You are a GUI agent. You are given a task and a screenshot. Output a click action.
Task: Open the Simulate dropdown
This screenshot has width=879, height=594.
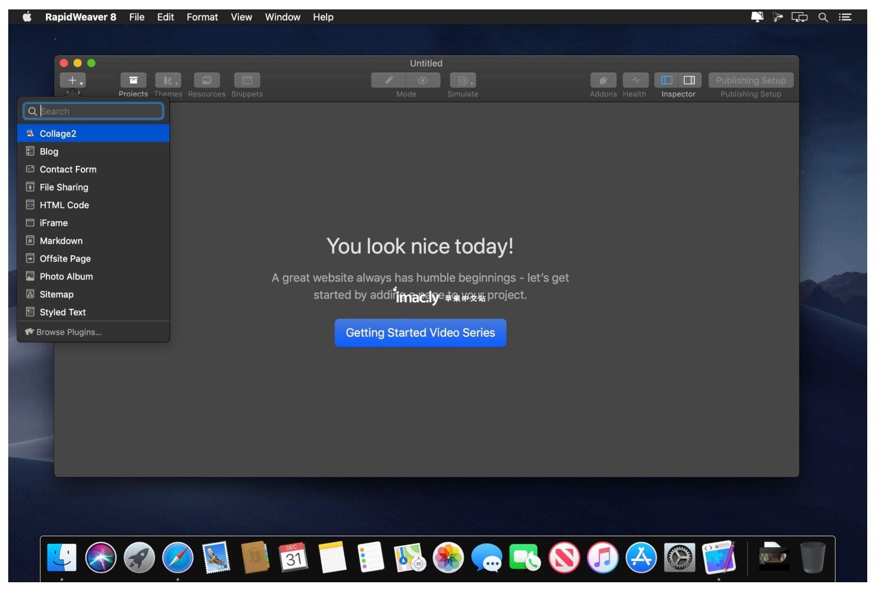(x=463, y=80)
